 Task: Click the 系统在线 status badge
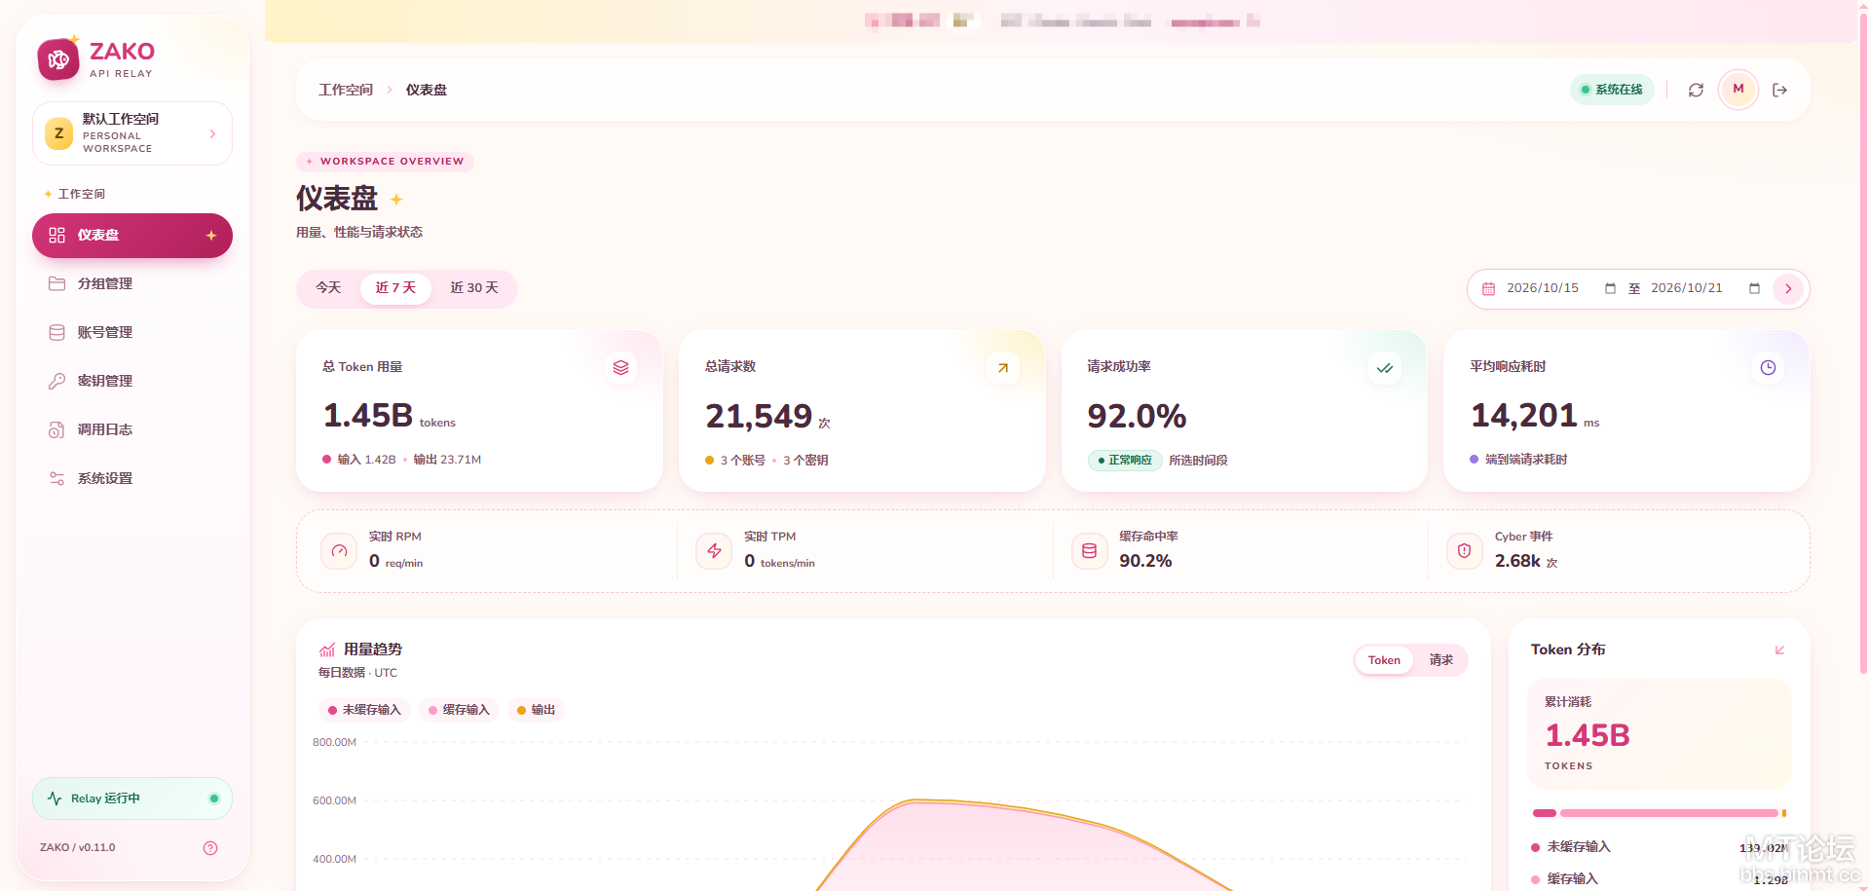pos(1612,90)
